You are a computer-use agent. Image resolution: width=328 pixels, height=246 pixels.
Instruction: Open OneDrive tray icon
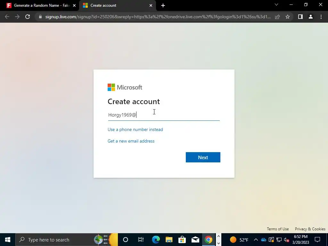[264, 240]
